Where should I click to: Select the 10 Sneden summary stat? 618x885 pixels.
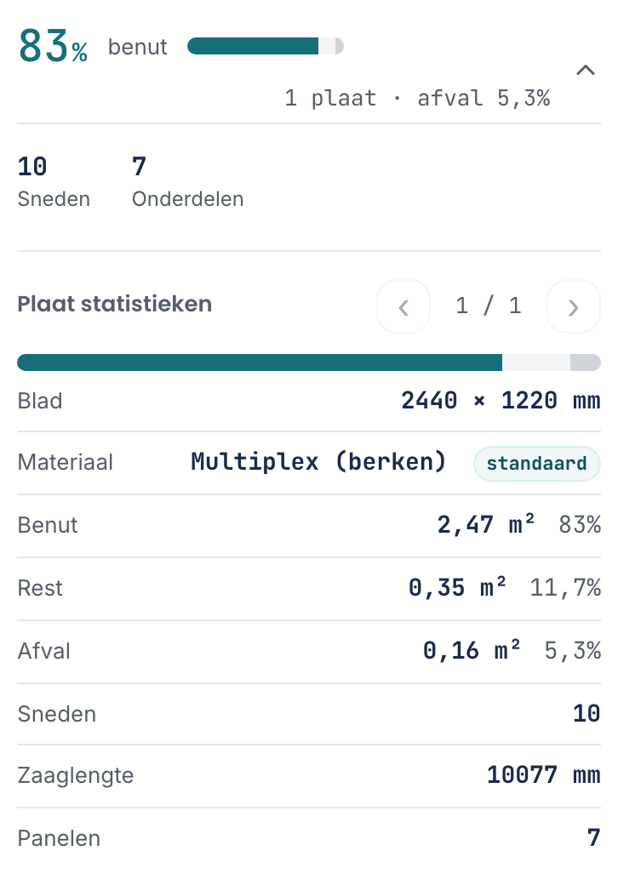(54, 182)
